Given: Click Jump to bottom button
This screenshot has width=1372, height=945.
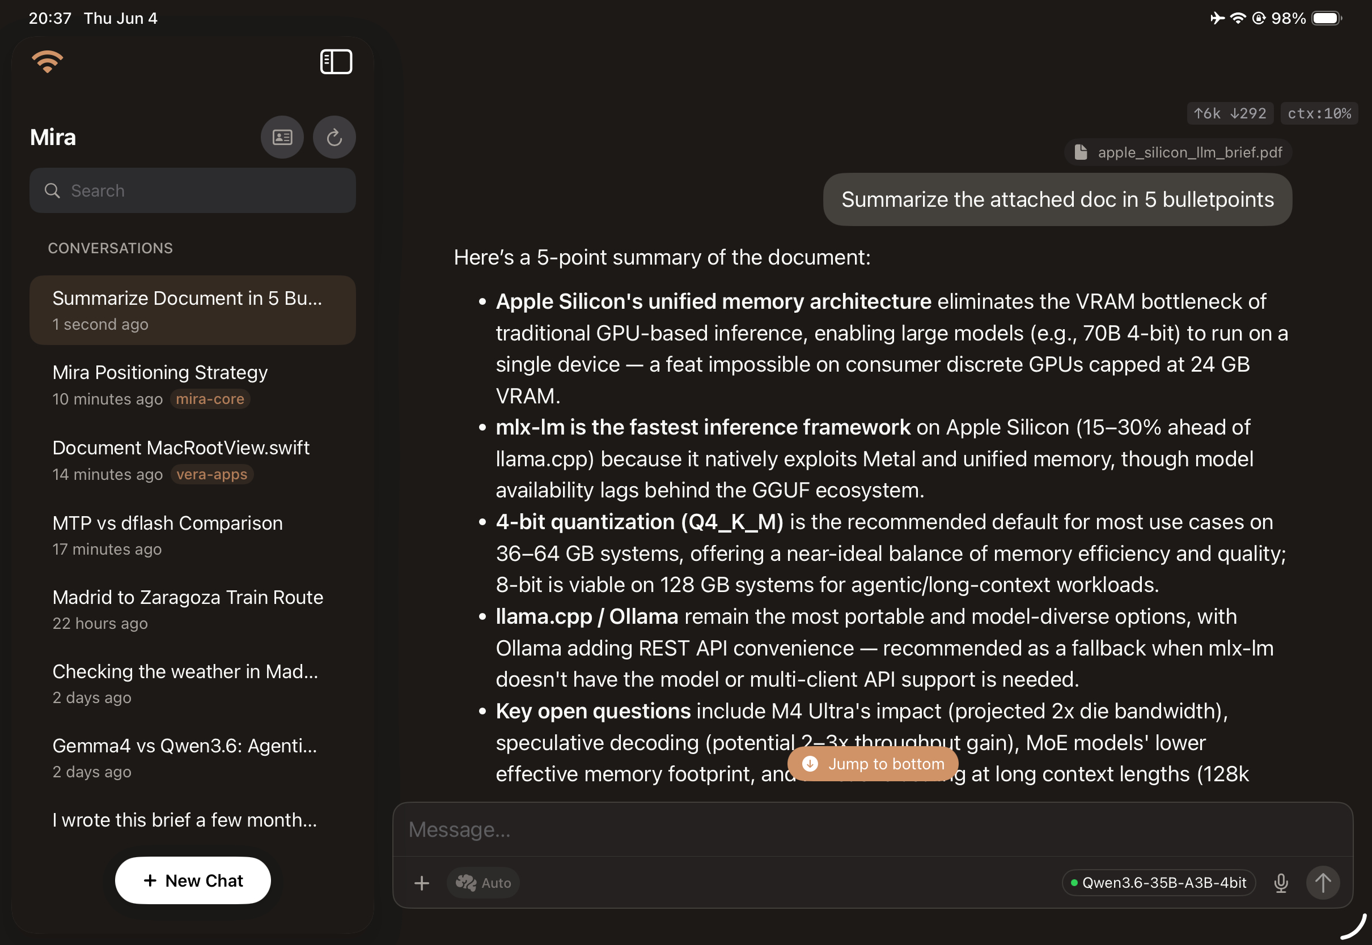Looking at the screenshot, I should tap(873, 764).
